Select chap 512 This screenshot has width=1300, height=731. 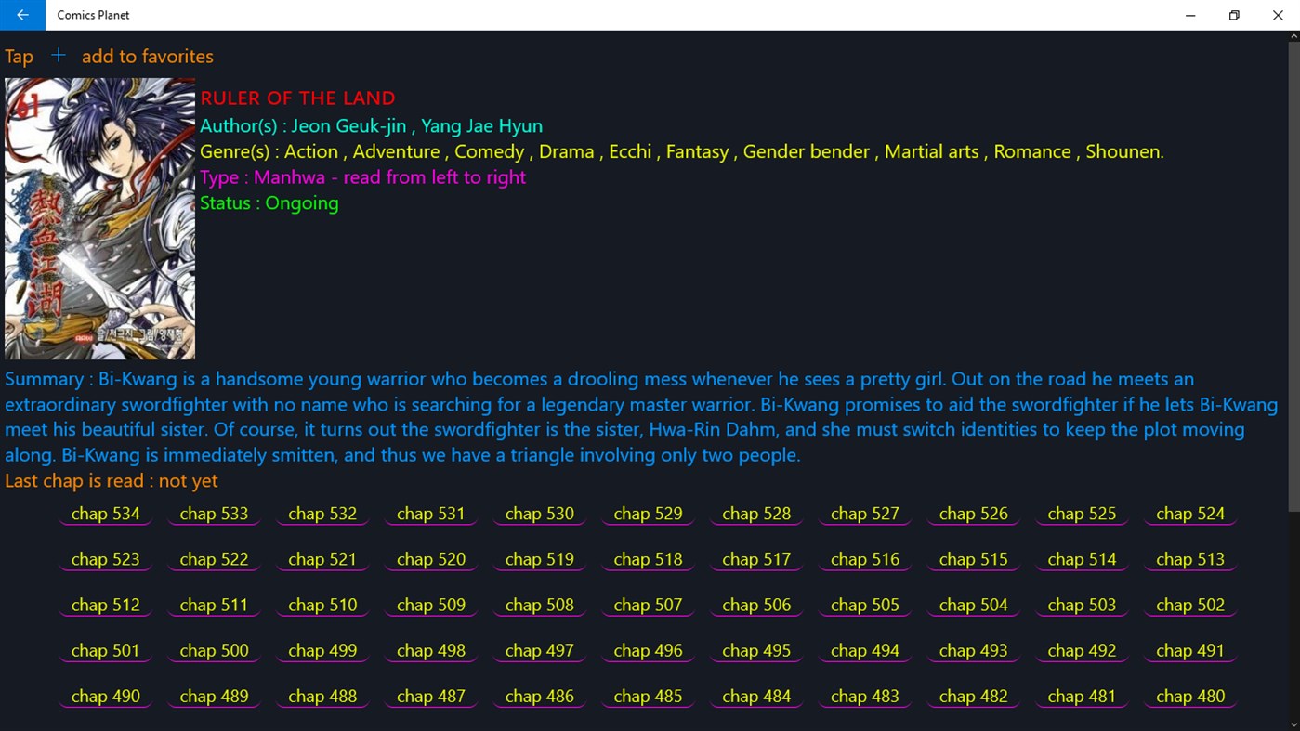(x=106, y=605)
